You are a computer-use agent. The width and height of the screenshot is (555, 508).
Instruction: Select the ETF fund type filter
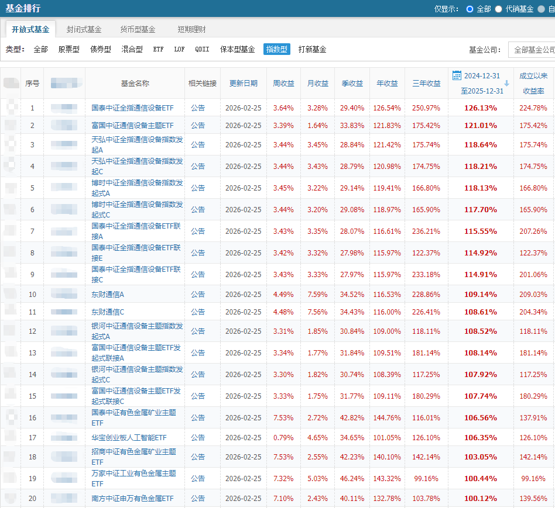158,50
